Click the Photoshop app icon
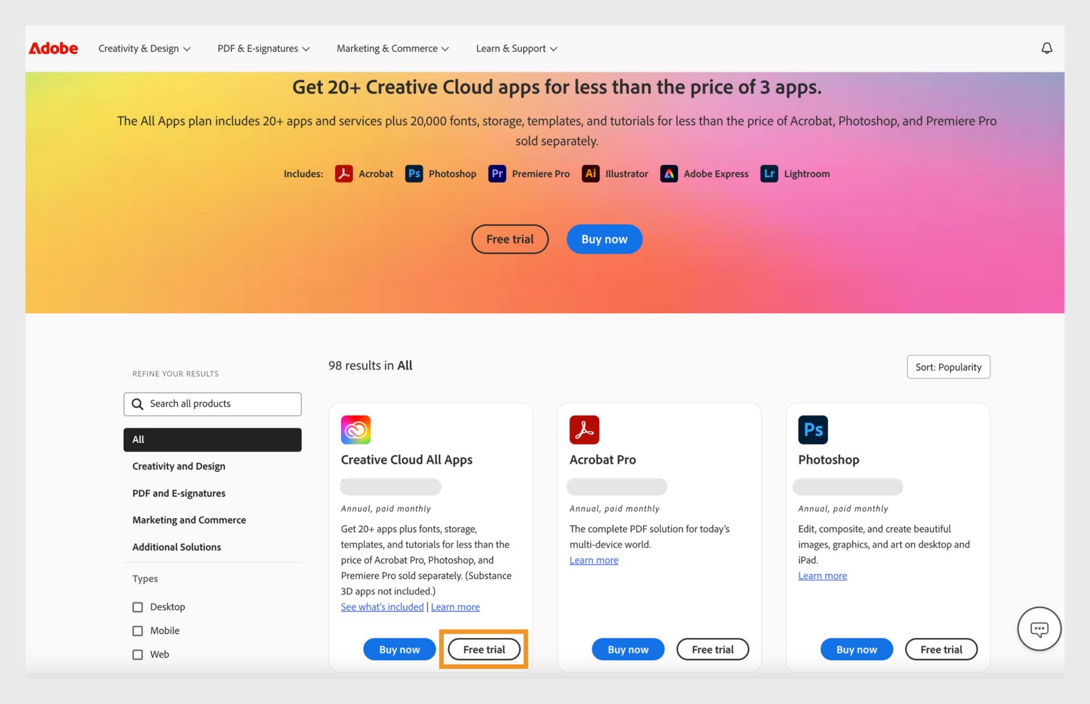Viewport: 1090px width, 704px height. pos(813,429)
